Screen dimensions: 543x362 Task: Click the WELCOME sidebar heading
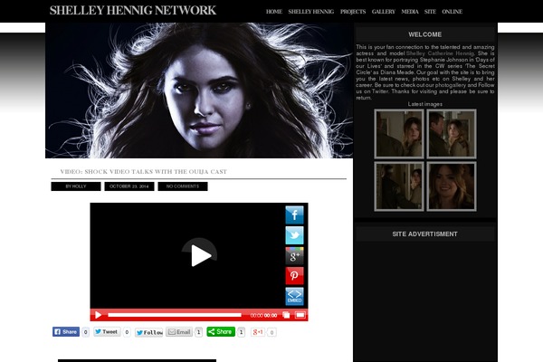click(425, 34)
